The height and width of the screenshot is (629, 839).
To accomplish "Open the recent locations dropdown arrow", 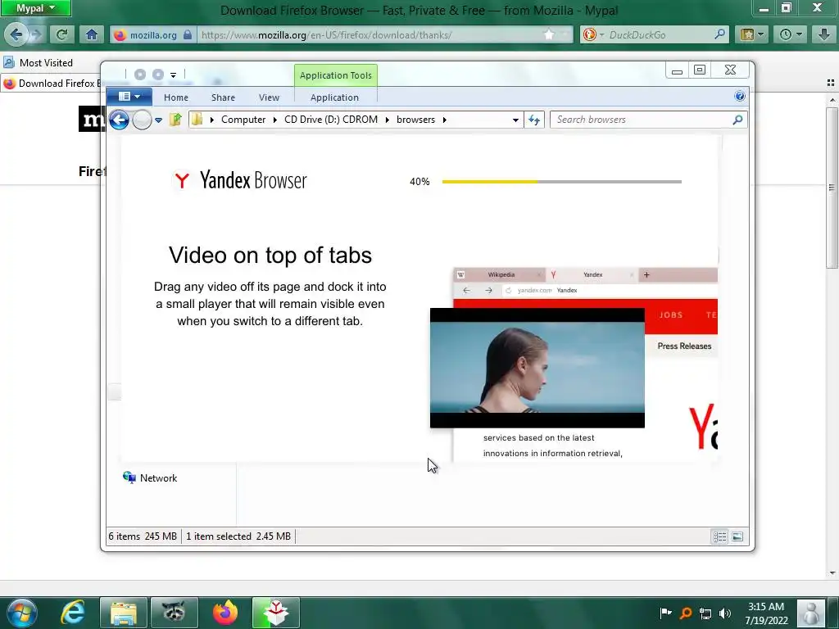I will coord(158,120).
